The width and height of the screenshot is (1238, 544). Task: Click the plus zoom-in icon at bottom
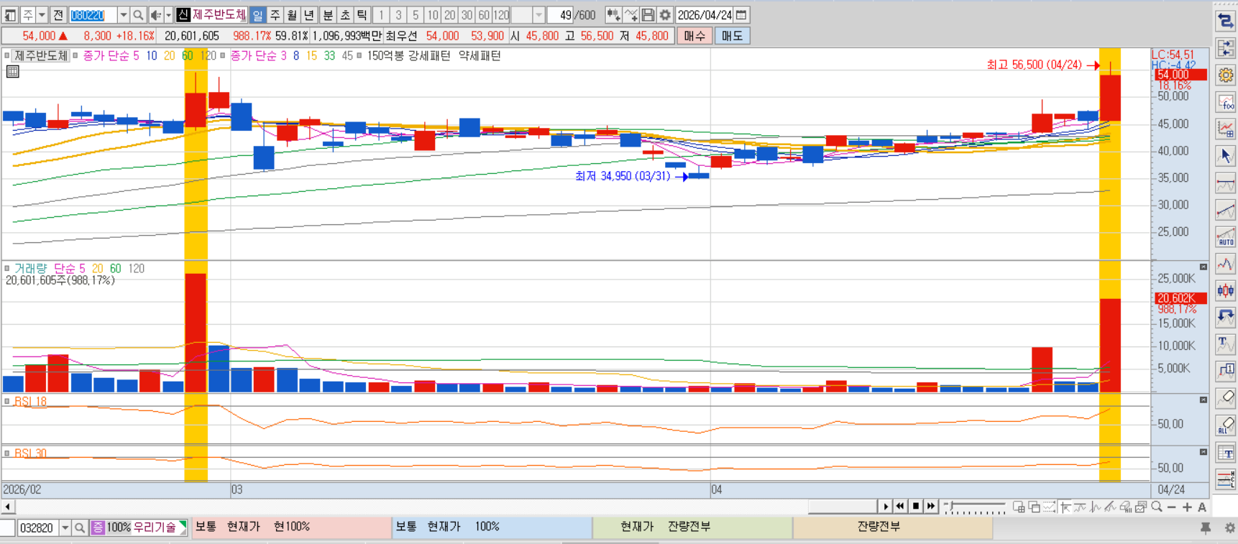(x=1187, y=507)
